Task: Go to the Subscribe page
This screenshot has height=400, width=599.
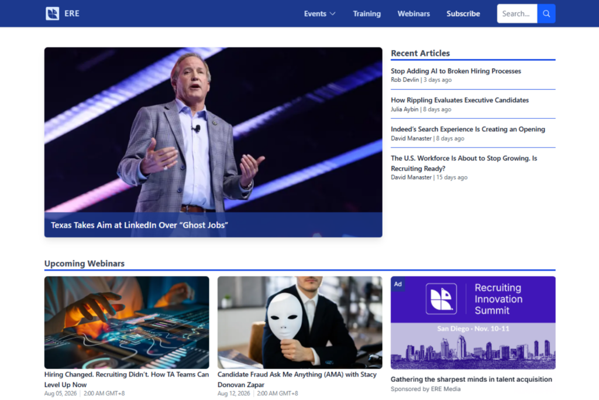Action: [463, 14]
